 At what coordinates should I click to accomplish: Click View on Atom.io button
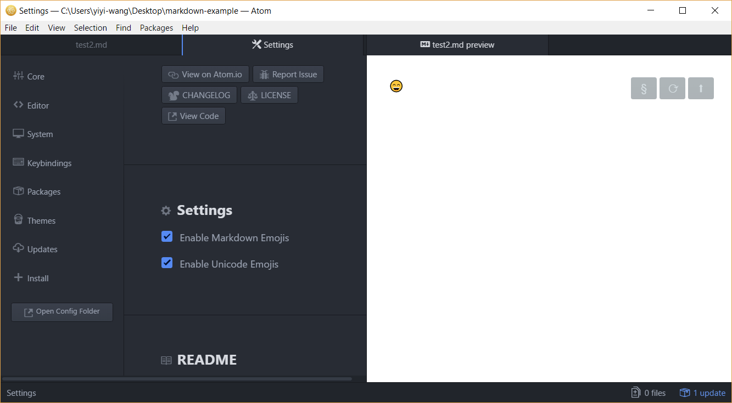click(x=205, y=74)
